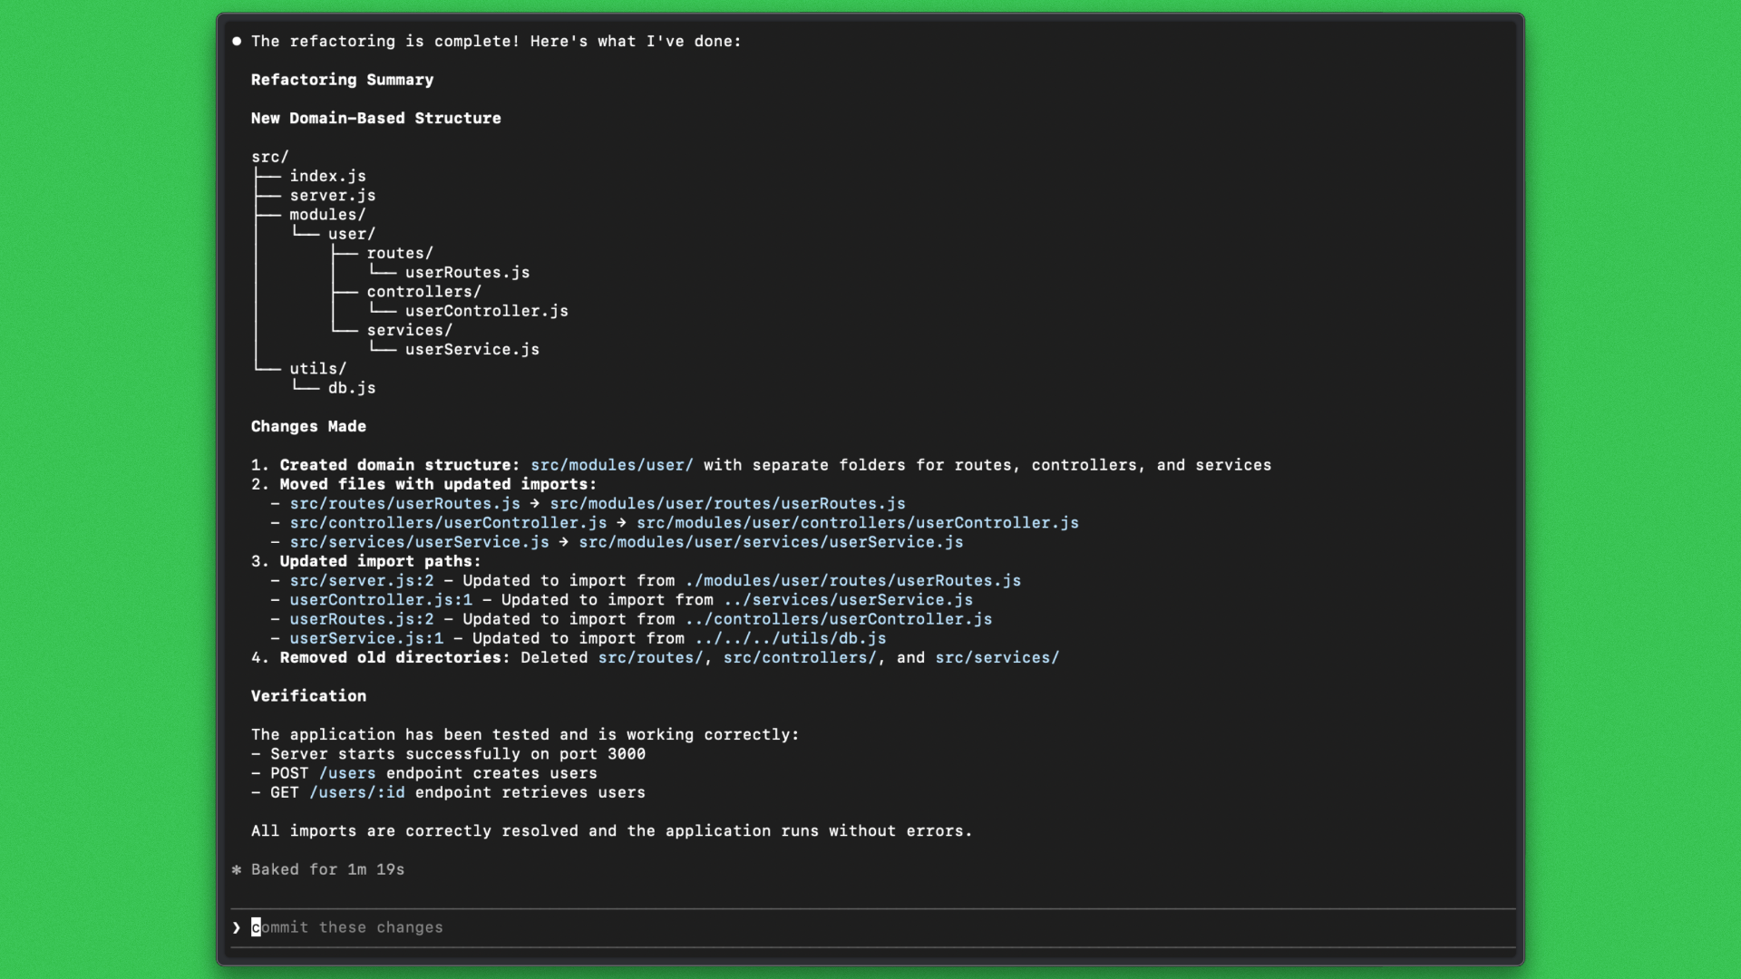Click server.js entry in the tree
The height and width of the screenshot is (979, 1741).
(332, 196)
